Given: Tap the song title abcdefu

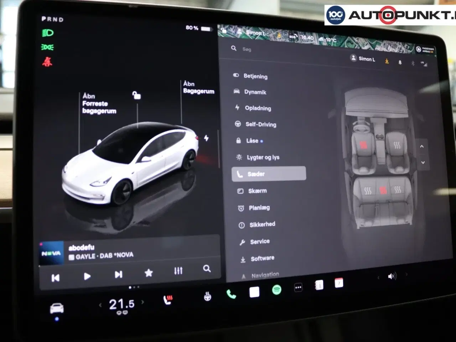Looking at the screenshot, I should [x=81, y=247].
